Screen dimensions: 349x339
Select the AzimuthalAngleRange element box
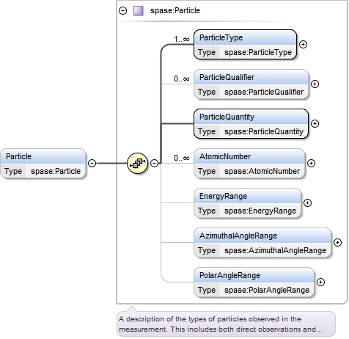pyautogui.click(x=262, y=243)
